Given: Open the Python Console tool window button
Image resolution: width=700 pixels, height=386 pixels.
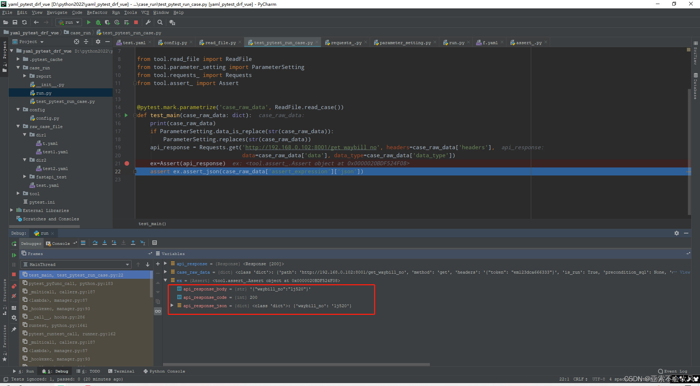Looking at the screenshot, I should (164, 371).
